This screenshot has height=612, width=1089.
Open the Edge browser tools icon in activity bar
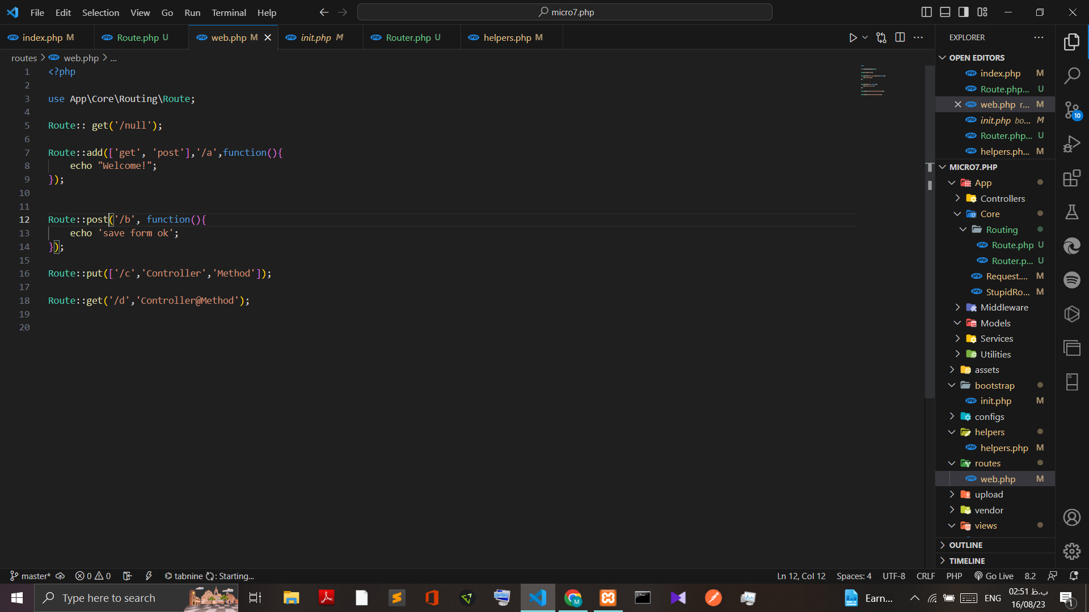pos(1071,246)
